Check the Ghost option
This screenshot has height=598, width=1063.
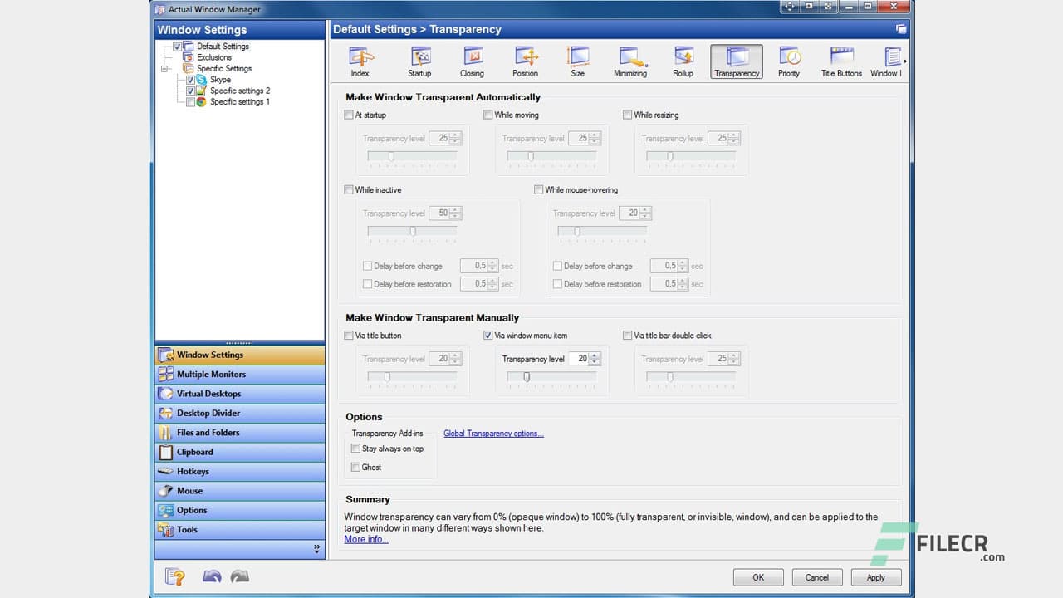click(355, 467)
